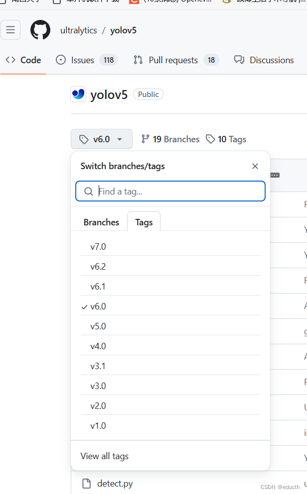This screenshot has height=494, width=307.
Task: Close the Switch branches/tags dialog
Action: 255,166
